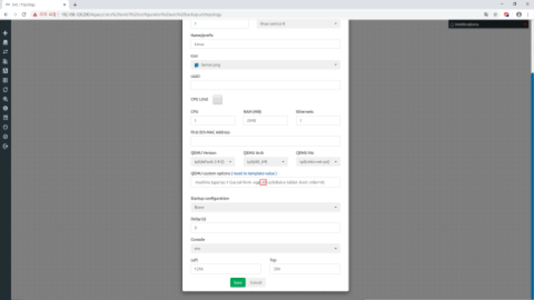
Task: Click the Top position input field
Action: [x=304, y=269]
